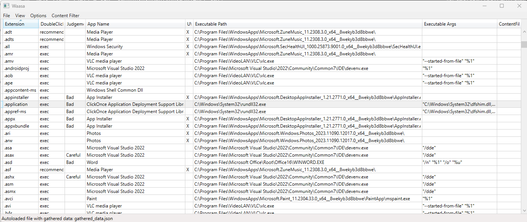This screenshot has height=222, width=527.
Task: Select the .appref-ms extension cell
Action: pyautogui.click(x=21, y=112)
